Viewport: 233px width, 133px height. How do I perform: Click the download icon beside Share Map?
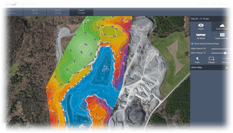pyautogui.click(x=227, y=68)
